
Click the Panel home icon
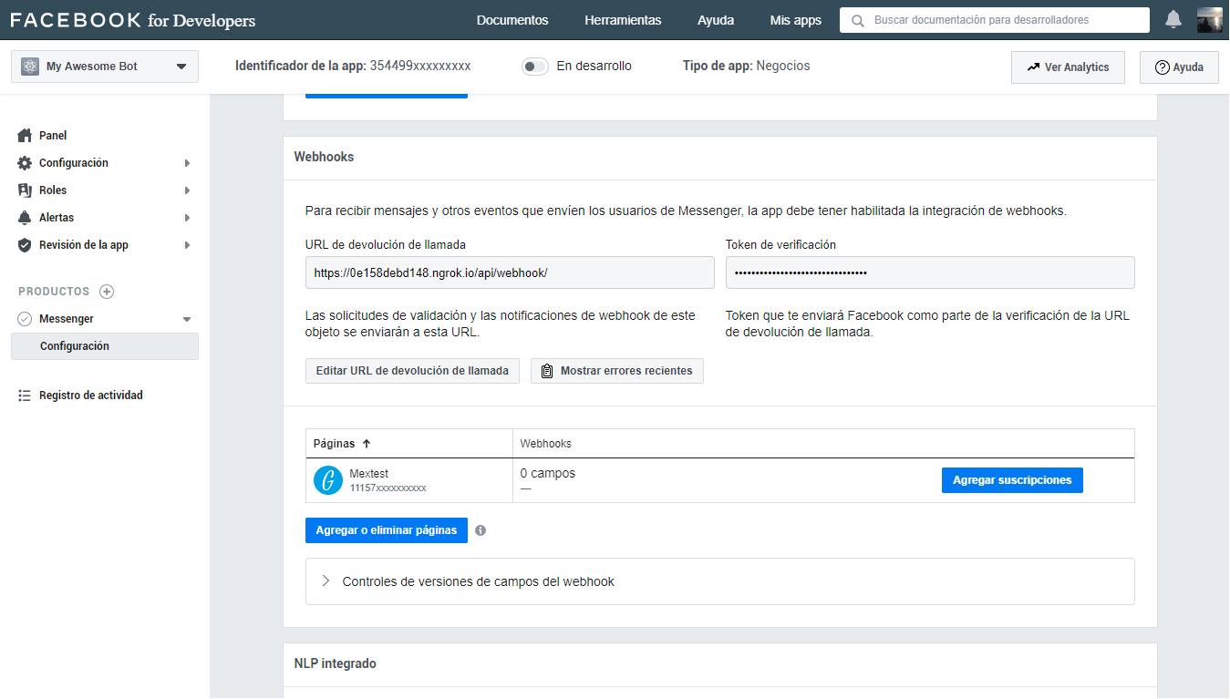point(25,136)
